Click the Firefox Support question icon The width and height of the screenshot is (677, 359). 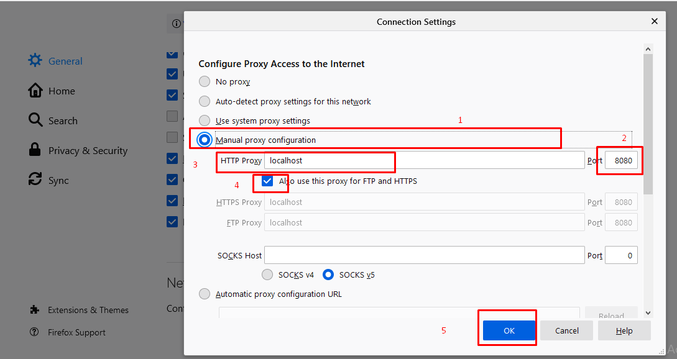coord(35,332)
